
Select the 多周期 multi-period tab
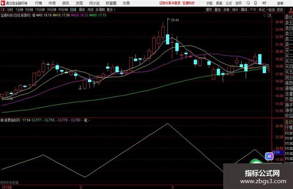[x=100, y=10]
